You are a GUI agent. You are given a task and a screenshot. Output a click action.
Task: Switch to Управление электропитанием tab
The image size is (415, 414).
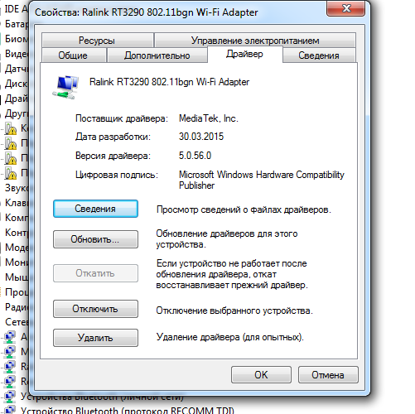pos(255,41)
